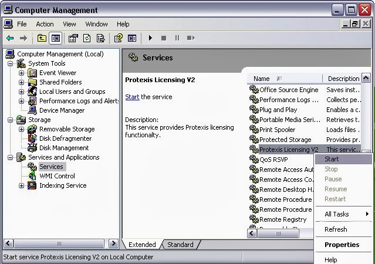Open Properties via the toolbar icon
Screen dimensions: 375x264
click(73, 38)
